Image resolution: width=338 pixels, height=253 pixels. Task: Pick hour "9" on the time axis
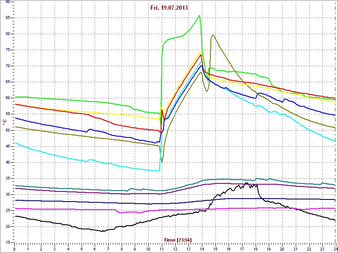(135, 248)
